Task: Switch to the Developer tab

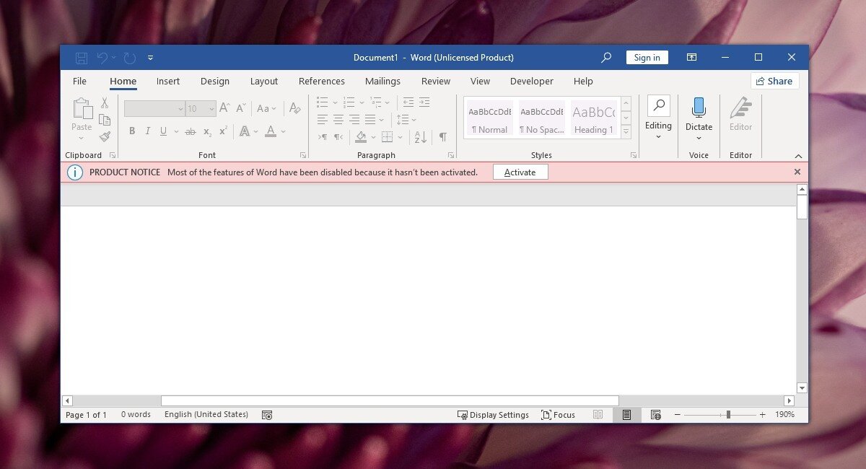Action: coord(531,82)
